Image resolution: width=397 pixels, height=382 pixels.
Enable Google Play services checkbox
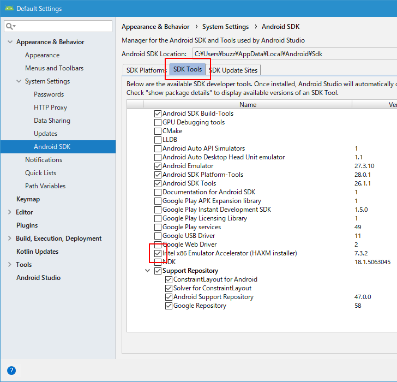(x=158, y=227)
